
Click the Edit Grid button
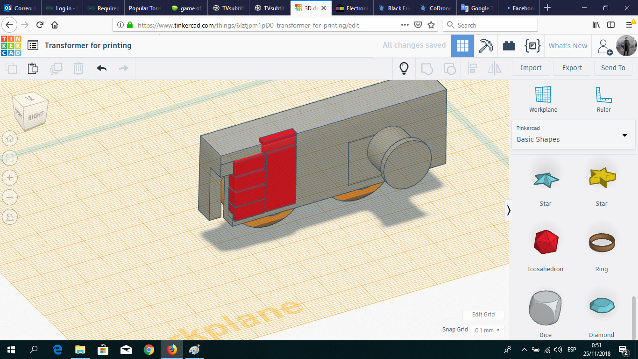(483, 315)
